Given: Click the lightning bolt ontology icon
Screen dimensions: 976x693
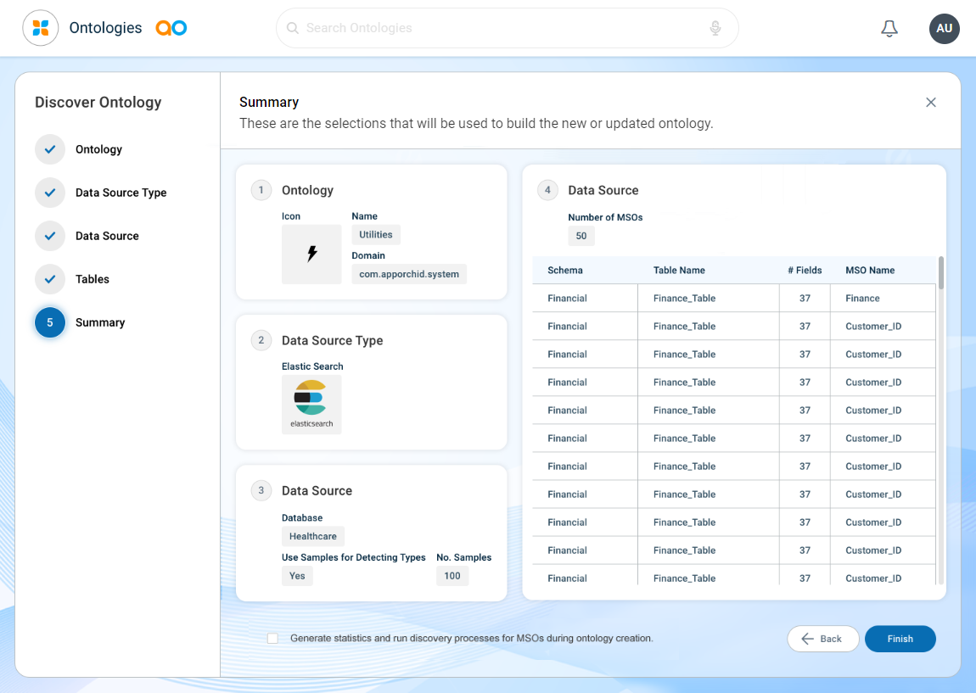Looking at the screenshot, I should tap(311, 254).
